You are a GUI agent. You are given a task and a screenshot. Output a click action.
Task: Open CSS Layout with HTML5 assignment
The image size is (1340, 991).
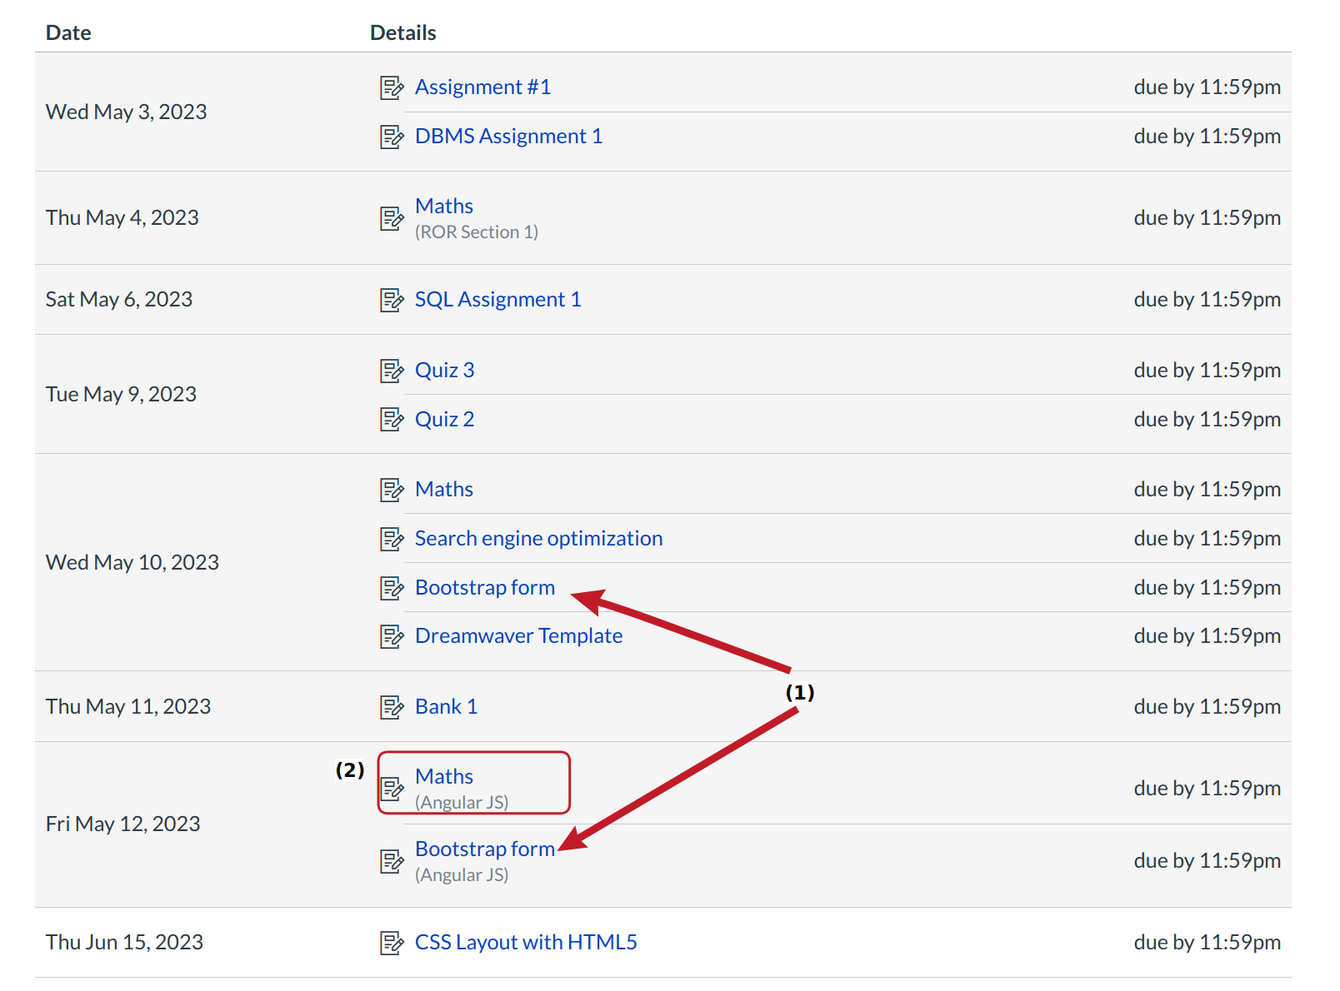coord(526,943)
